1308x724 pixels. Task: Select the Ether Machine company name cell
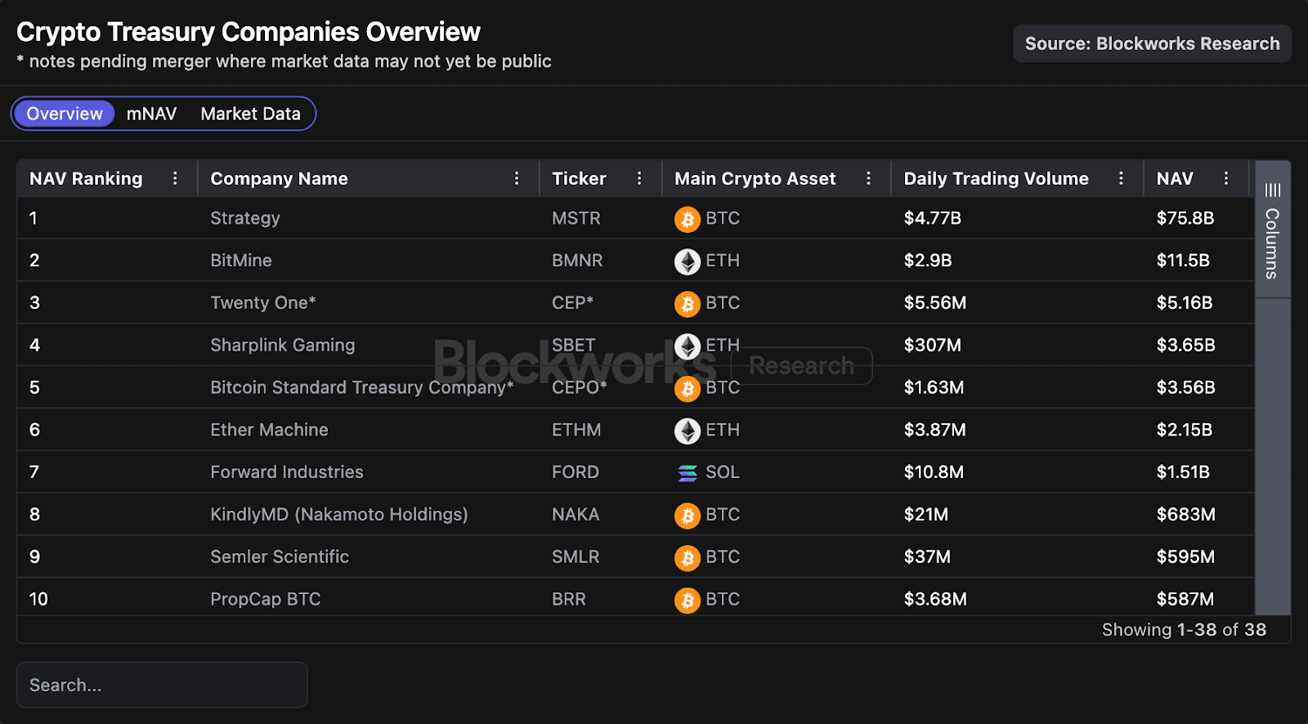[269, 430]
